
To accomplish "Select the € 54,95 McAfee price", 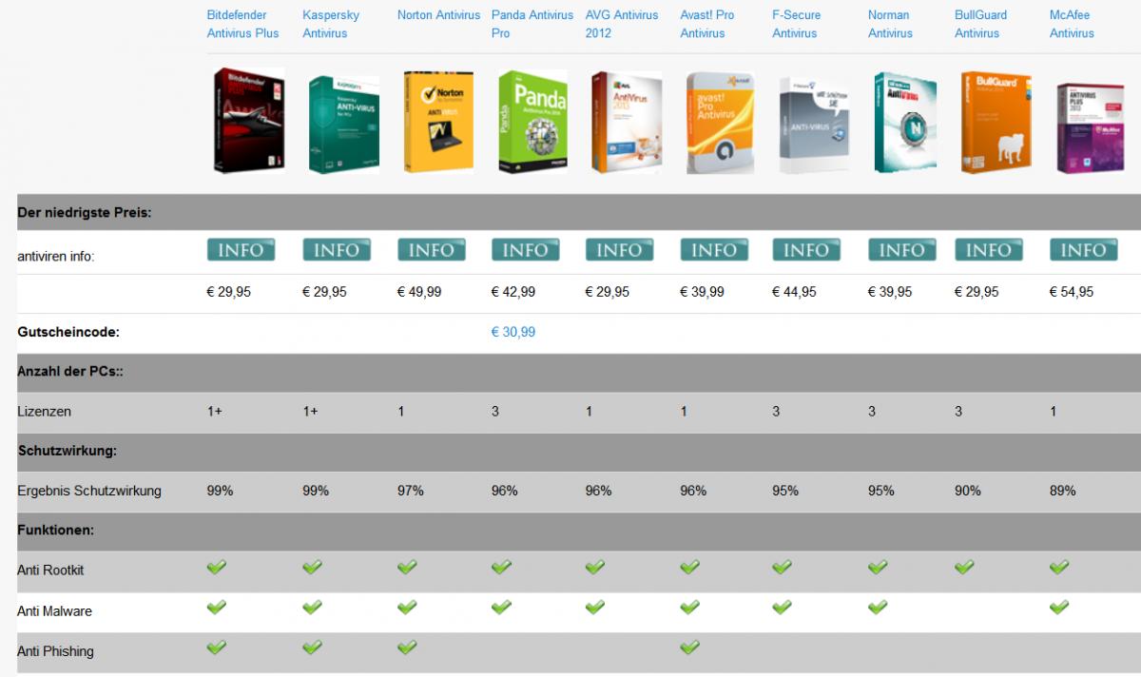I will [1072, 292].
